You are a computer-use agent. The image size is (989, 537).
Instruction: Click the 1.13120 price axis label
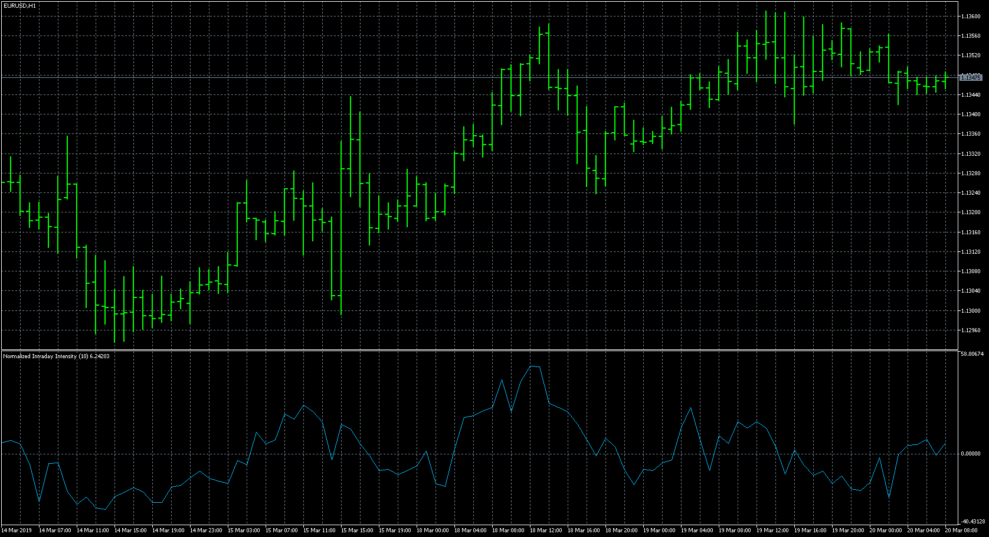pos(971,252)
